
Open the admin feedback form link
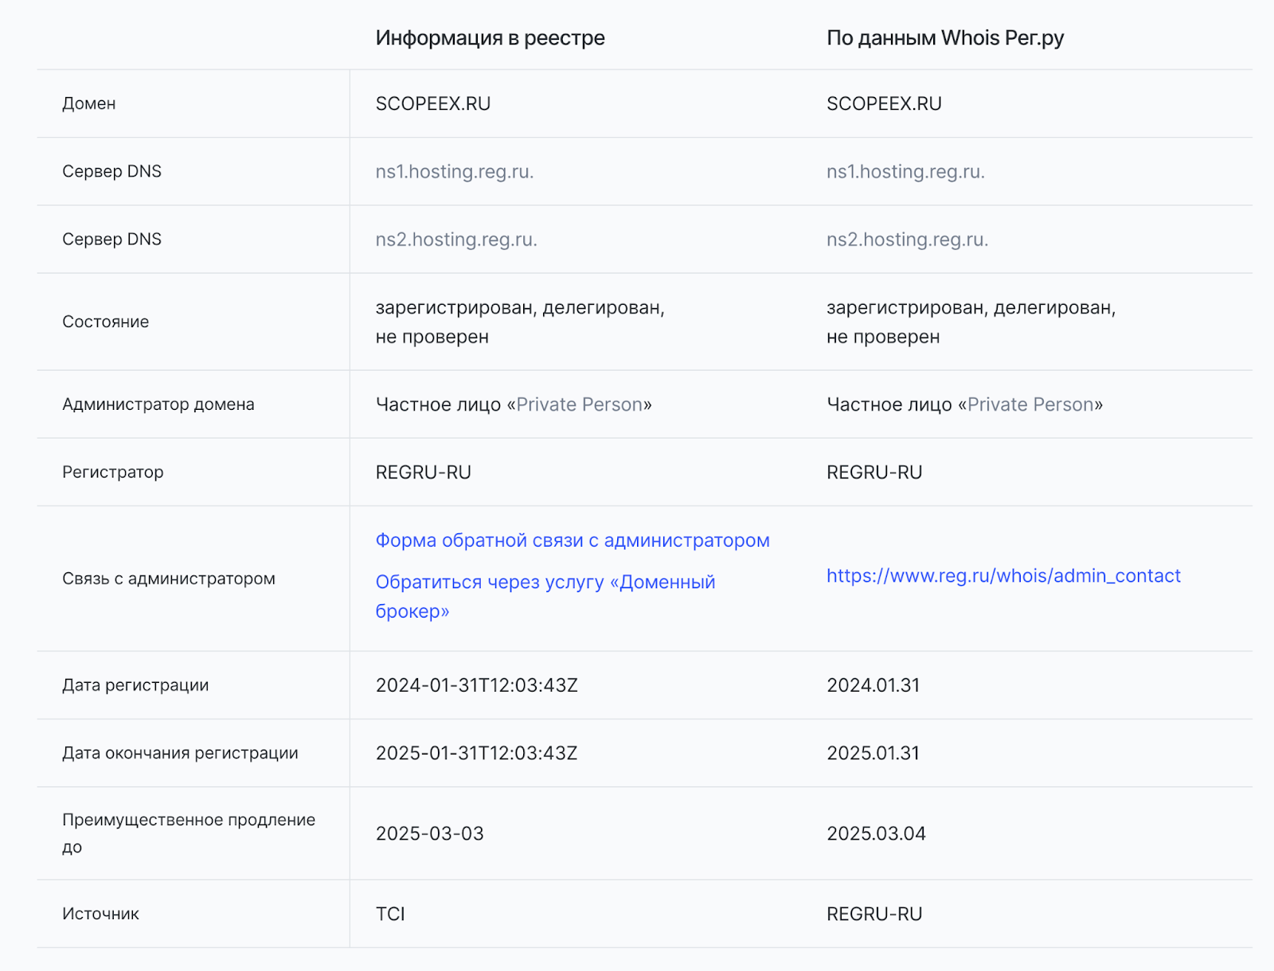[573, 540]
